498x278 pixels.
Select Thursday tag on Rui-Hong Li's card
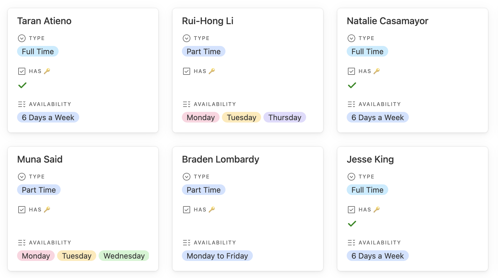(285, 118)
